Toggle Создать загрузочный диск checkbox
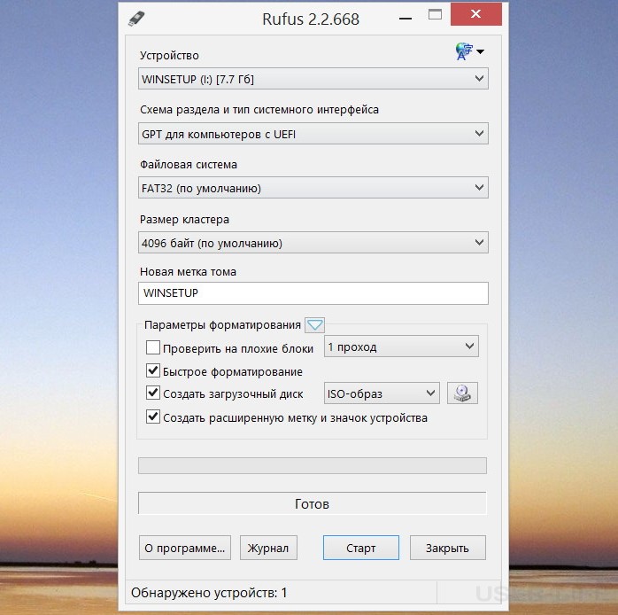Viewport: 618px width, 615px height. point(153,393)
